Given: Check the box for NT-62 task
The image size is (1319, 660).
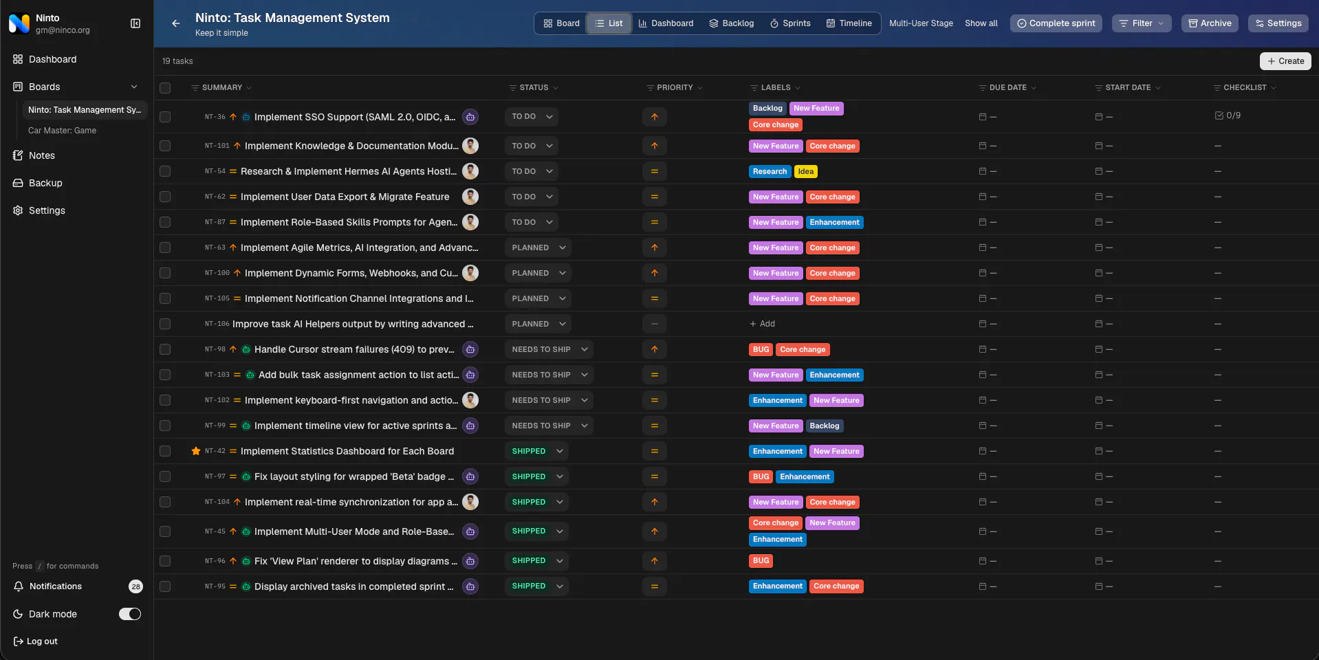Looking at the screenshot, I should [x=165, y=197].
